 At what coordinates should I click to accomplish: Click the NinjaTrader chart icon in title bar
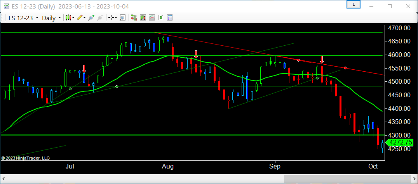click(7, 6)
